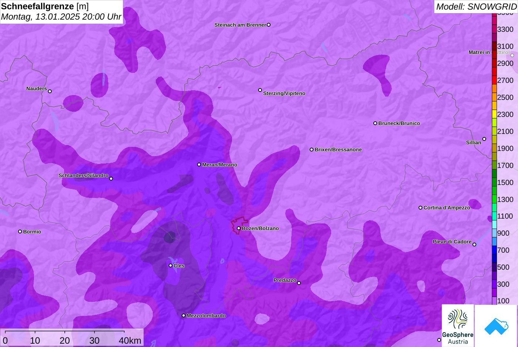
Task: Click the Sillian location marker
Action: [484, 139]
